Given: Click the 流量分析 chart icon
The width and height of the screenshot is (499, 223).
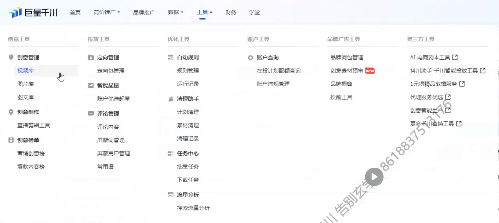Looking at the screenshot, I should (x=171, y=195).
